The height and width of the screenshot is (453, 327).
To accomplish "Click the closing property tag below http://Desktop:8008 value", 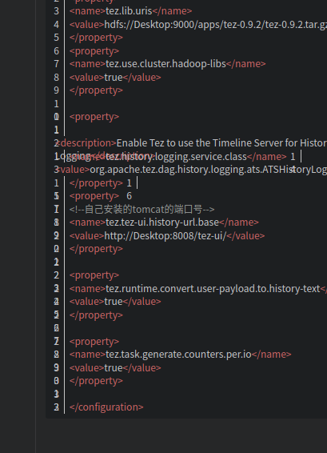I will point(96,249).
